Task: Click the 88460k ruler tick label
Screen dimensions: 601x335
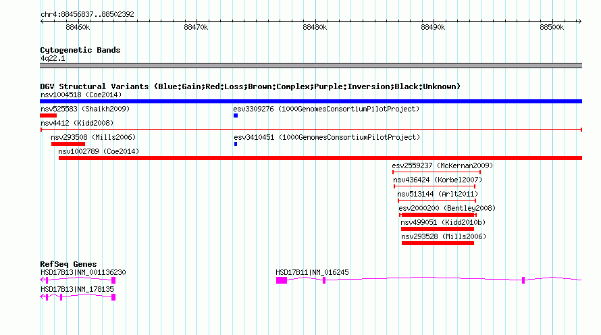Action: pos(78,27)
